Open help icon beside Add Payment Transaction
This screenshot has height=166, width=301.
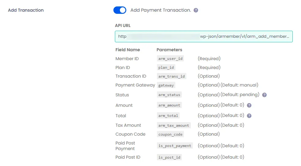[x=196, y=10]
